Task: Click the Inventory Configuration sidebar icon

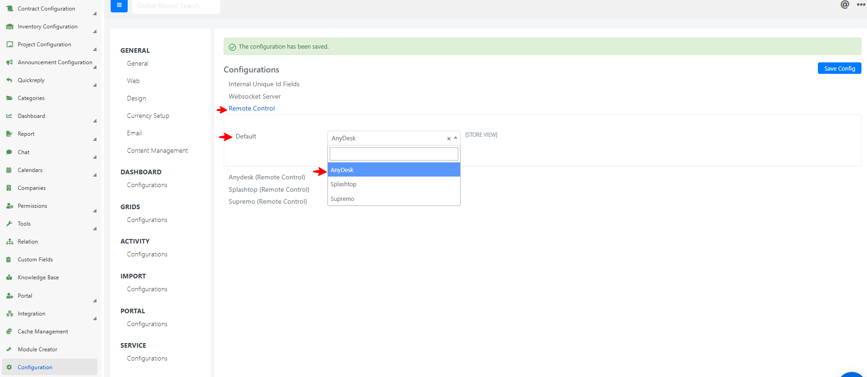Action: click(9, 27)
